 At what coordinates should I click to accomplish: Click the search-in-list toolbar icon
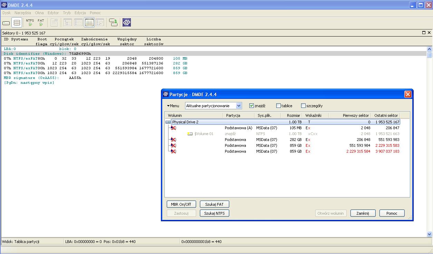click(x=100, y=23)
